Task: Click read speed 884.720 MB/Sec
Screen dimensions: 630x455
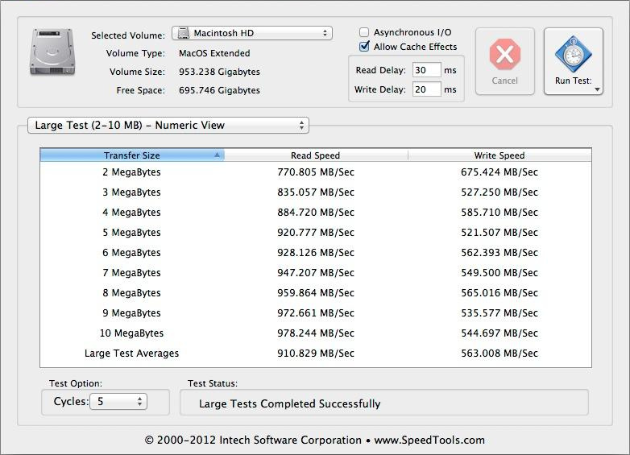Action: (316, 212)
